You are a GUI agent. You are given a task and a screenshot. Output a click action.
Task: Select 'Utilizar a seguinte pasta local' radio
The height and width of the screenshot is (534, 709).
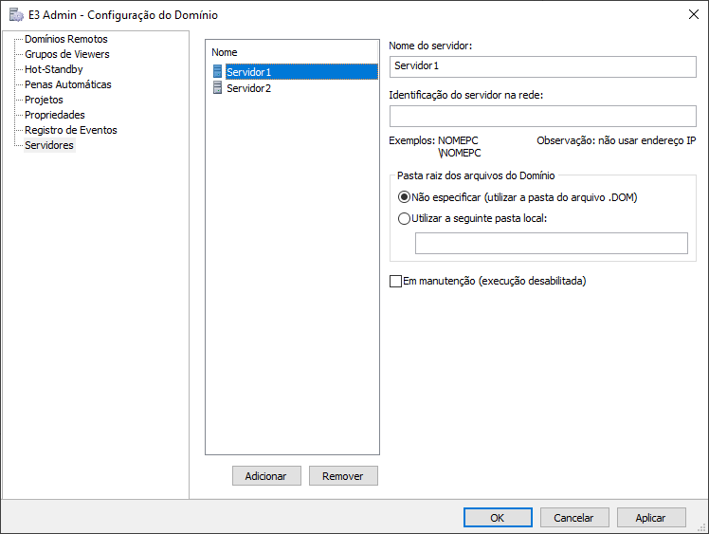[x=405, y=218]
